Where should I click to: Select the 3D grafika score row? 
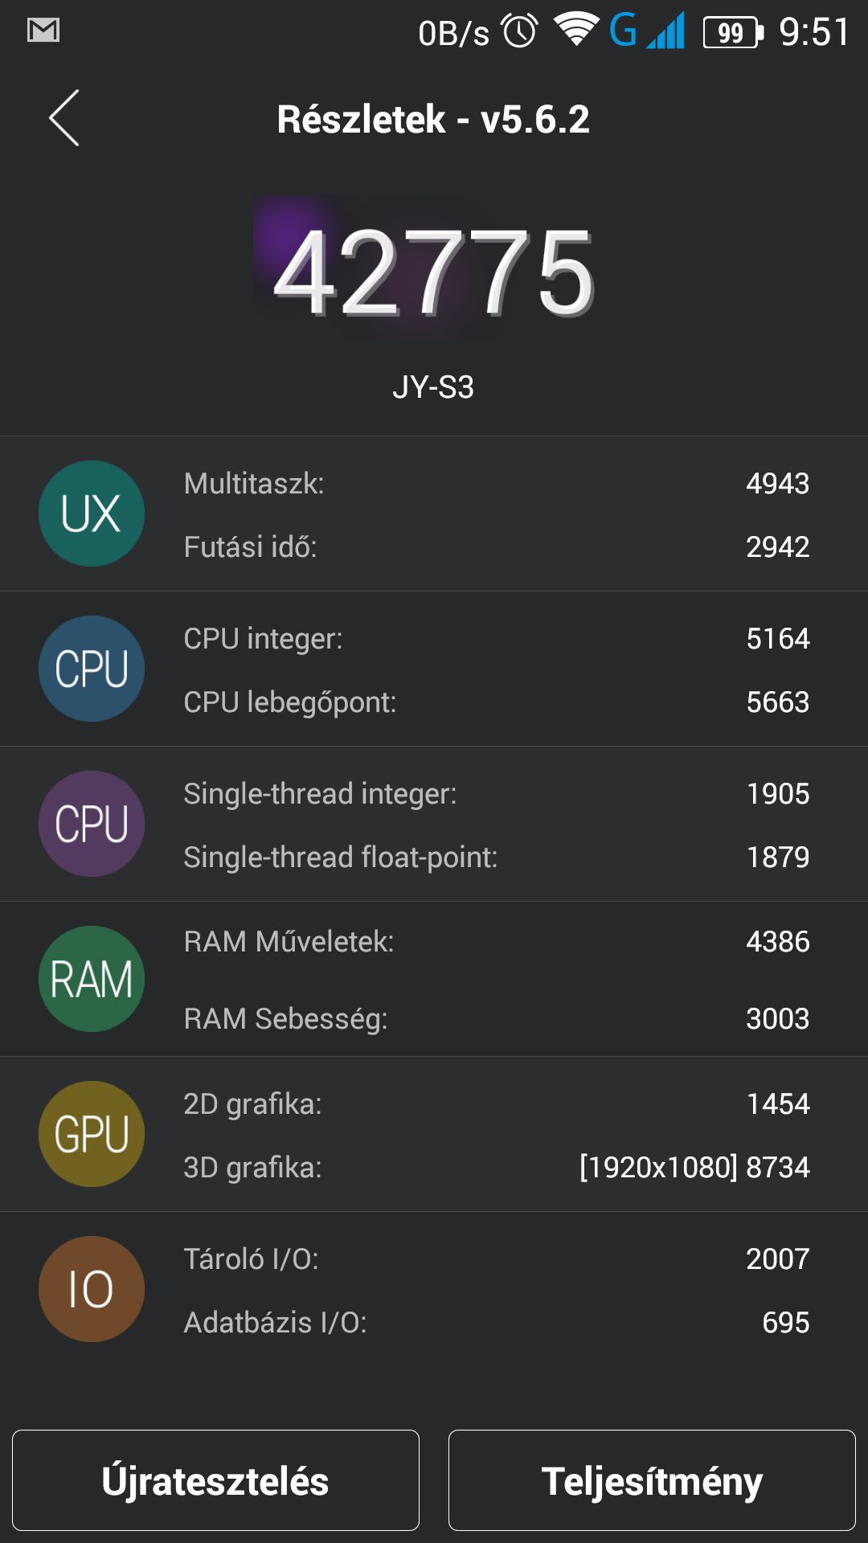coord(497,1167)
